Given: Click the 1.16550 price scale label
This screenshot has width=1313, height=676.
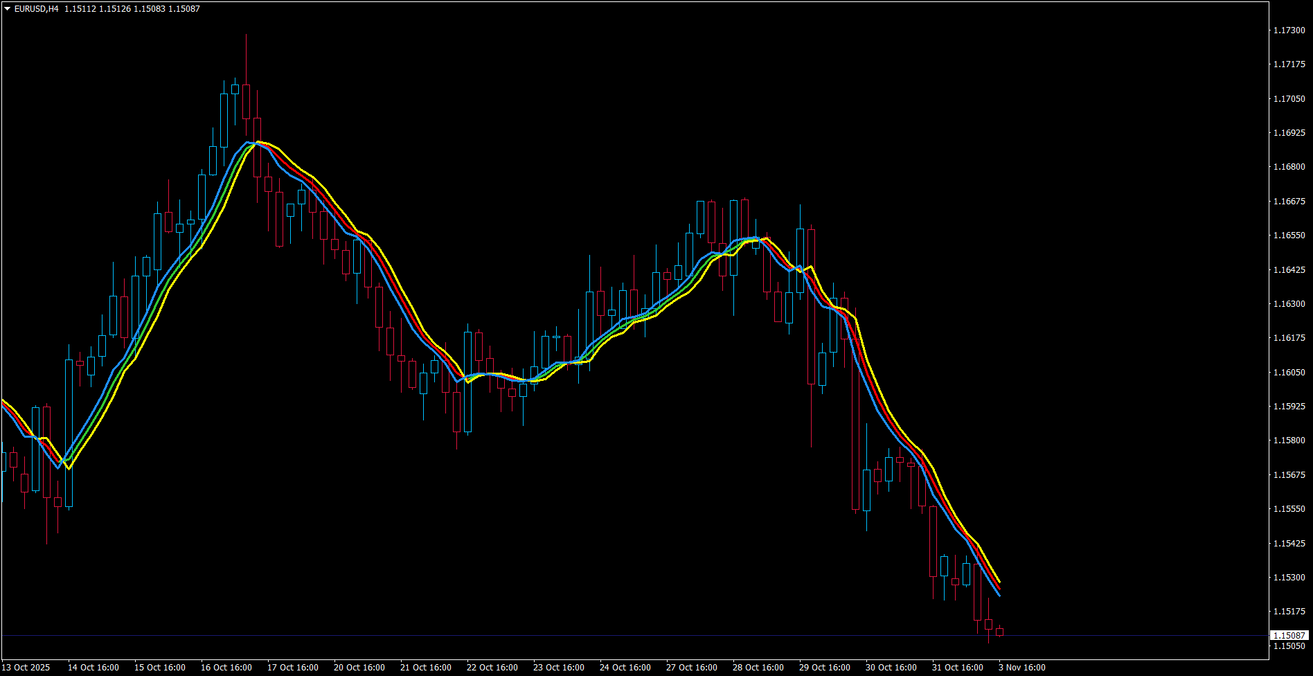Looking at the screenshot, I should point(1289,235).
